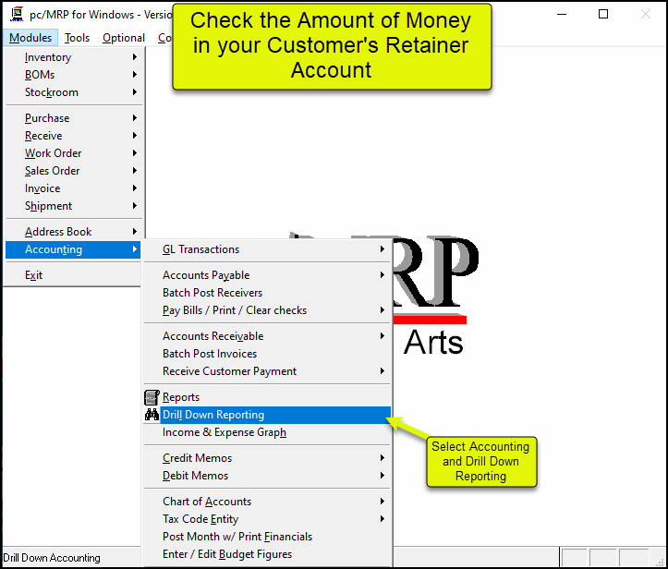Screen dimensions: 668x569
Task: Open the Modules menu
Action: coord(30,38)
